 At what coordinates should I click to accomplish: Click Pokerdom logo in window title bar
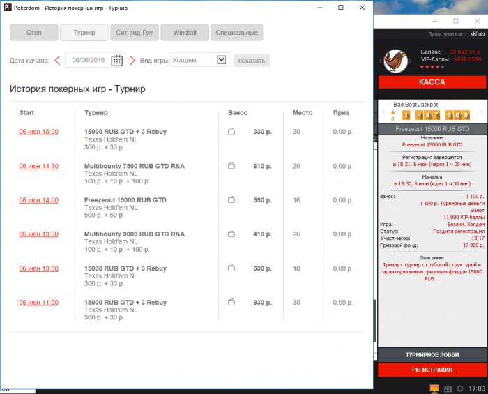click(x=8, y=8)
